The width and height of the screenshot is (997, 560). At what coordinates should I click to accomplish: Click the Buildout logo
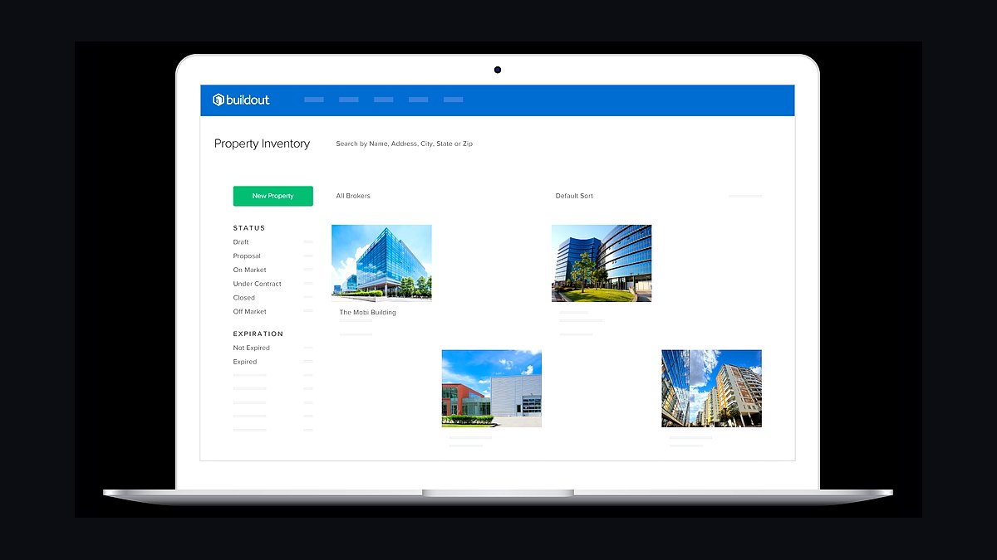[x=241, y=100]
